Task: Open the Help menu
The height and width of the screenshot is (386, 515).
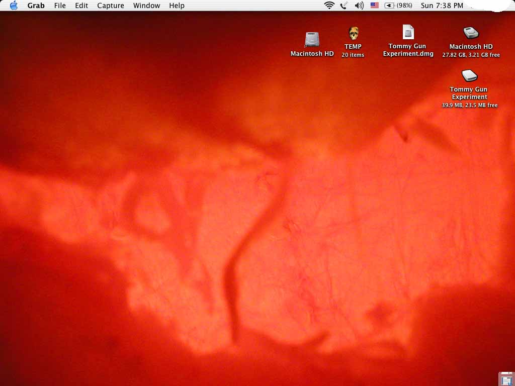Action: pyautogui.click(x=177, y=6)
